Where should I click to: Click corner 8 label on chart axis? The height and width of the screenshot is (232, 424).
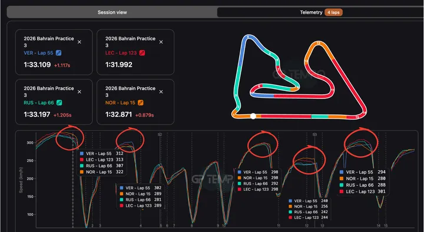pyautogui.click(x=192, y=226)
